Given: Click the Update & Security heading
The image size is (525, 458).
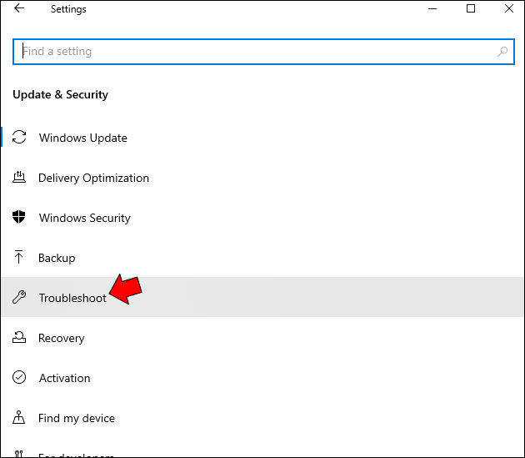Looking at the screenshot, I should (60, 94).
